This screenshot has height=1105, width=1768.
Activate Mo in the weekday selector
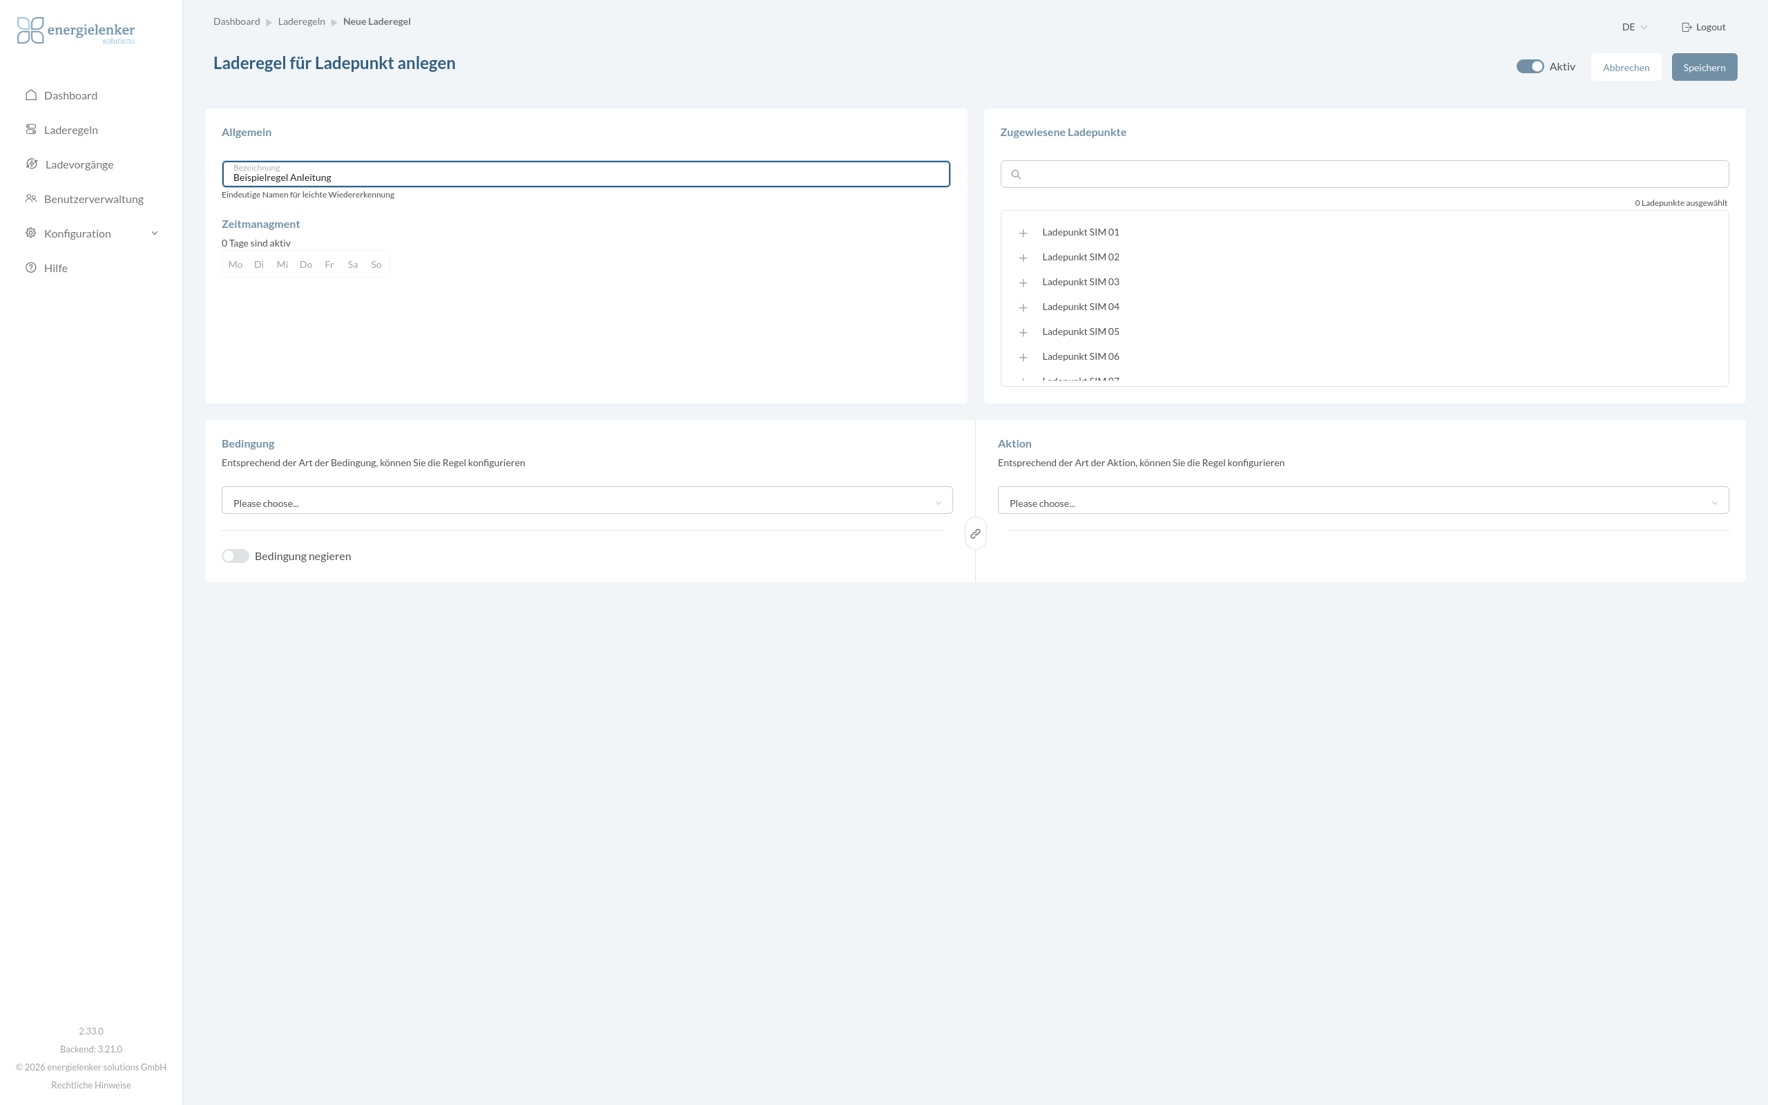tap(236, 265)
